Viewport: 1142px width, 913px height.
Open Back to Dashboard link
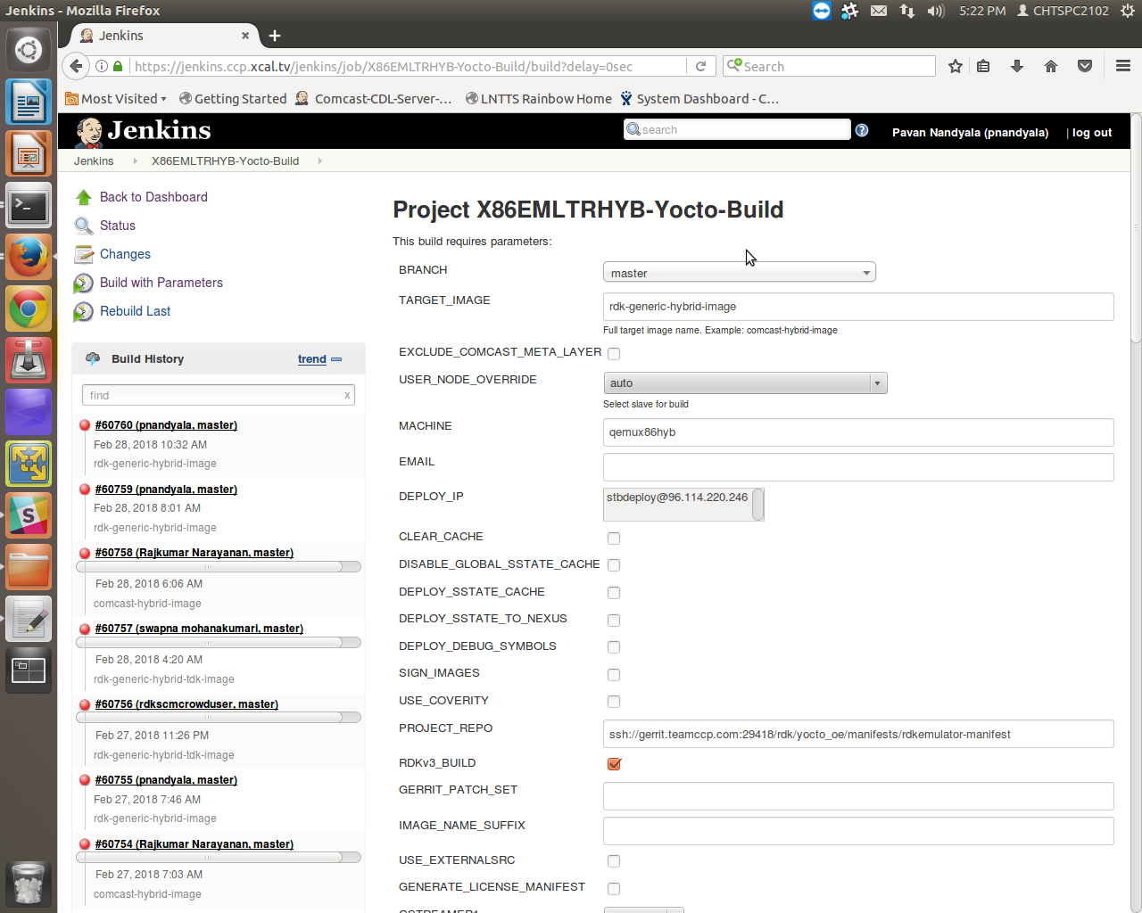(153, 197)
